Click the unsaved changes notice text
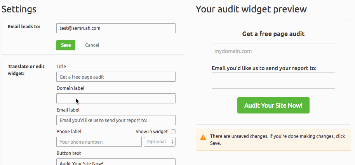This screenshot has width=355, height=165. pyautogui.click(x=278, y=140)
